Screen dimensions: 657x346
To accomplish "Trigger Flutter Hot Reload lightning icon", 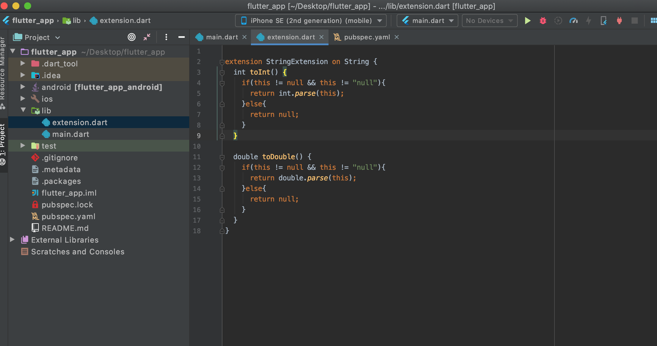I will (x=589, y=21).
